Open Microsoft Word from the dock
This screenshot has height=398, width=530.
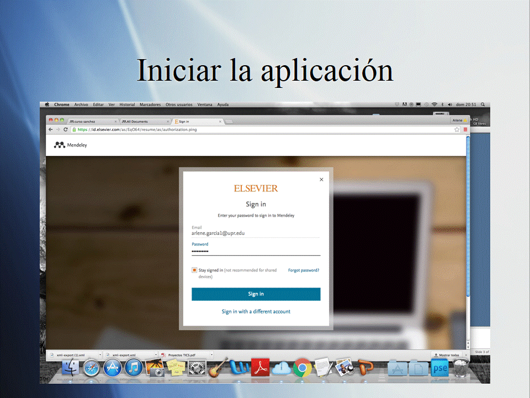[239, 368]
